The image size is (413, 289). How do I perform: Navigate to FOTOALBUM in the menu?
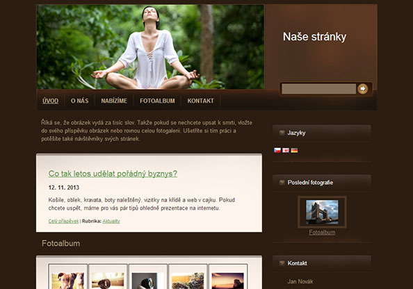(157, 101)
